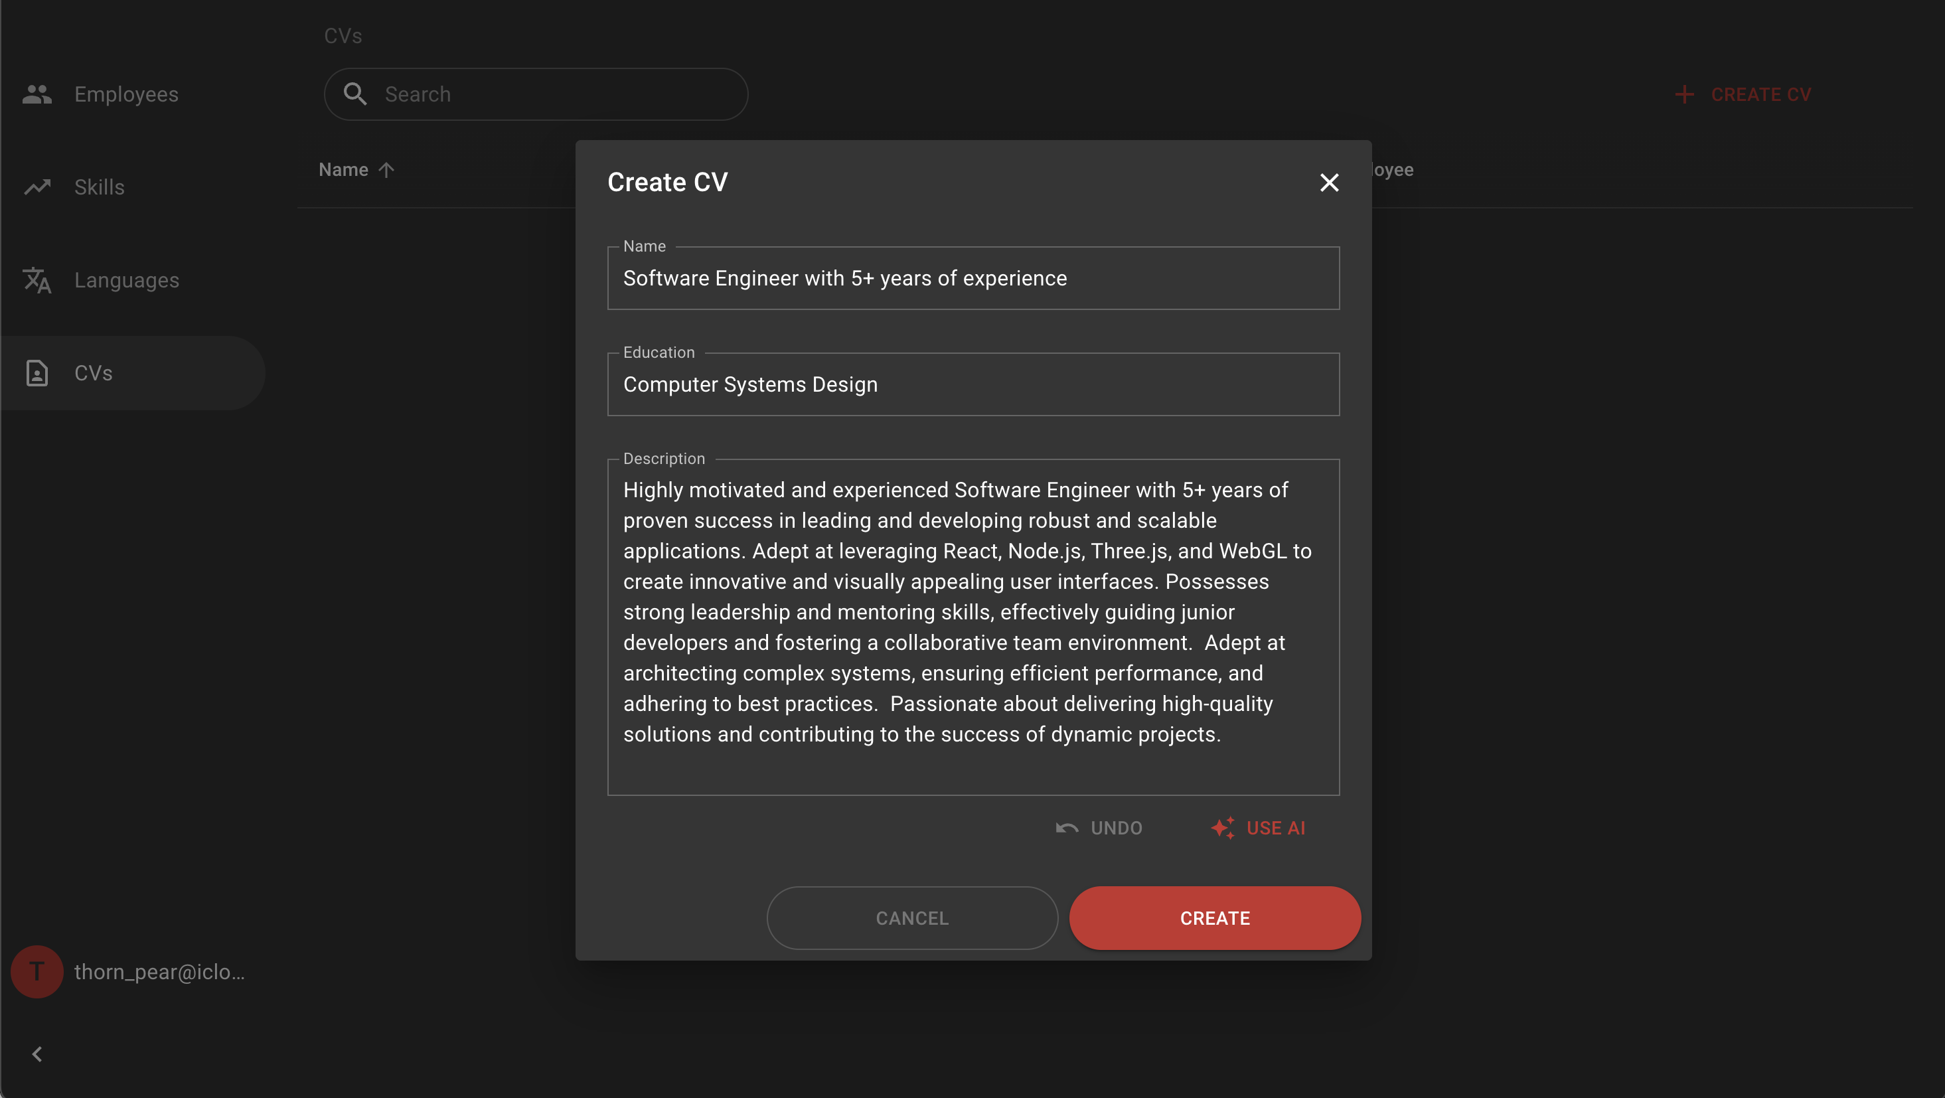1945x1098 pixels.
Task: Click the search magnifier icon
Action: (355, 94)
